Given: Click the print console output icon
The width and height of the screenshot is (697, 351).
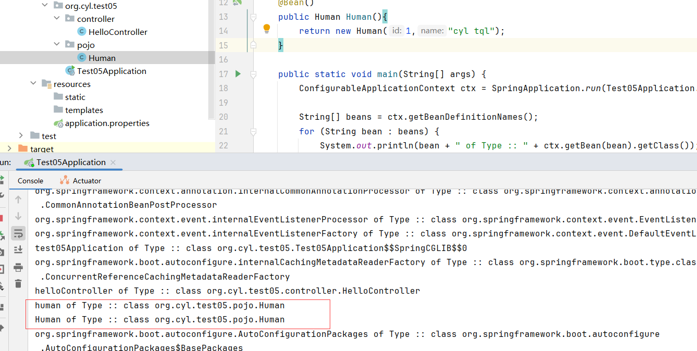Looking at the screenshot, I should (18, 267).
